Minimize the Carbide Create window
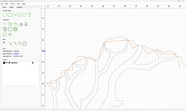 pyautogui.click(x=175, y=1)
